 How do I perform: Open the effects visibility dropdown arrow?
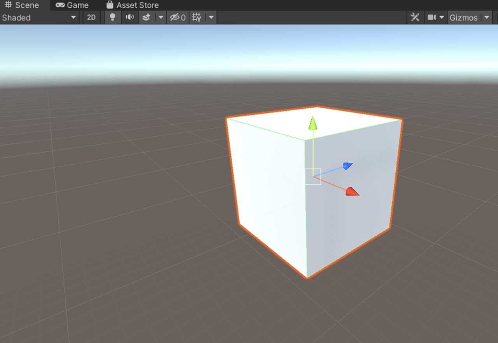(161, 17)
